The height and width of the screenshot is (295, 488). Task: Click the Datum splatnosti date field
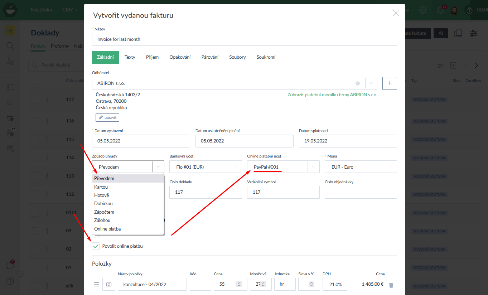[x=348, y=141]
